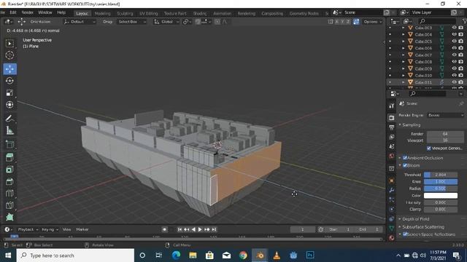
Task: Switch to the UV Editing workspace tab
Action: point(149,13)
